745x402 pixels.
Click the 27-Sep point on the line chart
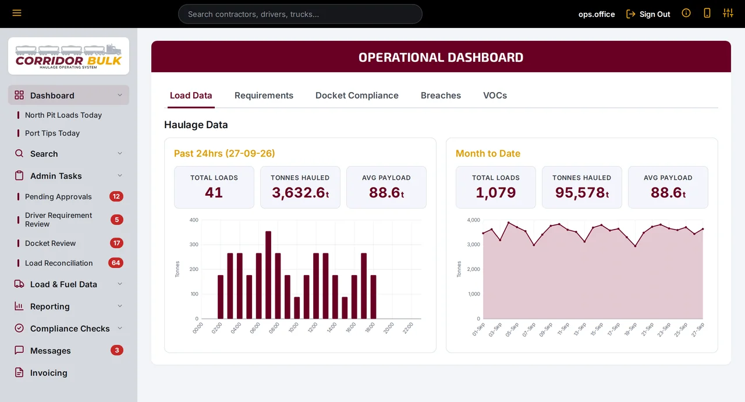[703, 229]
